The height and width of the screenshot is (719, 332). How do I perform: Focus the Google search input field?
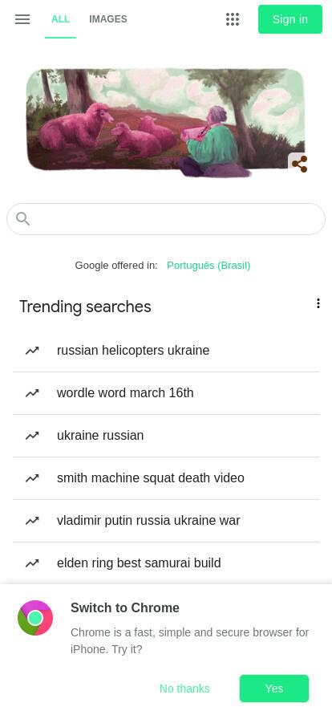pos(166,219)
